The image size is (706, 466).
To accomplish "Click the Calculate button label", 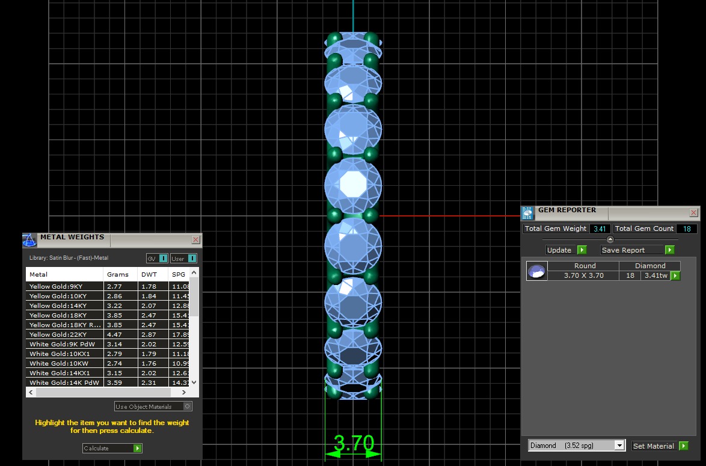I will [96, 448].
